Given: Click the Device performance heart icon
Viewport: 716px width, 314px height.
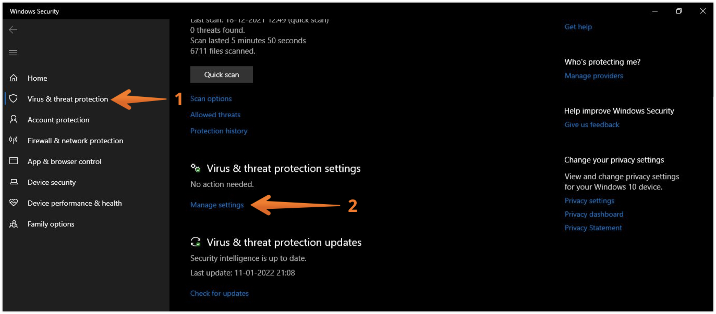Looking at the screenshot, I should tap(14, 203).
